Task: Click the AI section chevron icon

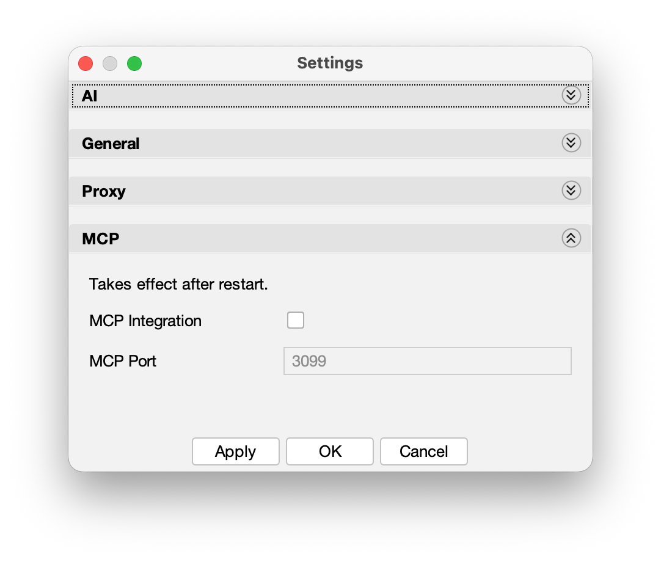Action: coord(571,95)
